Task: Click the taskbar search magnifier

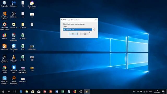Action: tap(9, 92)
